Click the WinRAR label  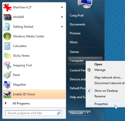18,17
